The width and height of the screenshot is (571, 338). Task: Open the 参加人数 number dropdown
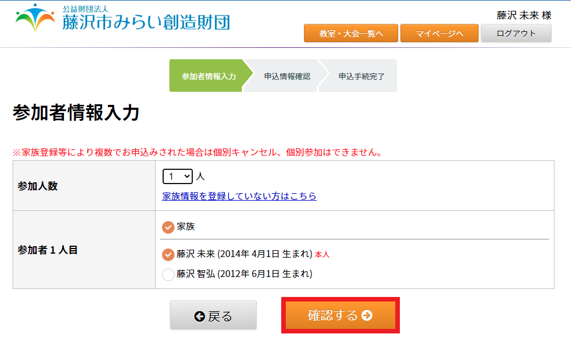[178, 177]
